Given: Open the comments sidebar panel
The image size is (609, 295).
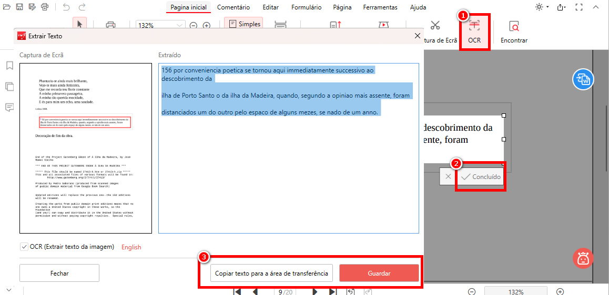Looking at the screenshot, I should 9,108.
